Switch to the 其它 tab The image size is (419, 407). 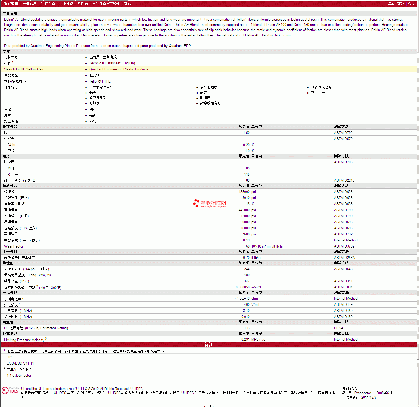pyautogui.click(x=128, y=4)
